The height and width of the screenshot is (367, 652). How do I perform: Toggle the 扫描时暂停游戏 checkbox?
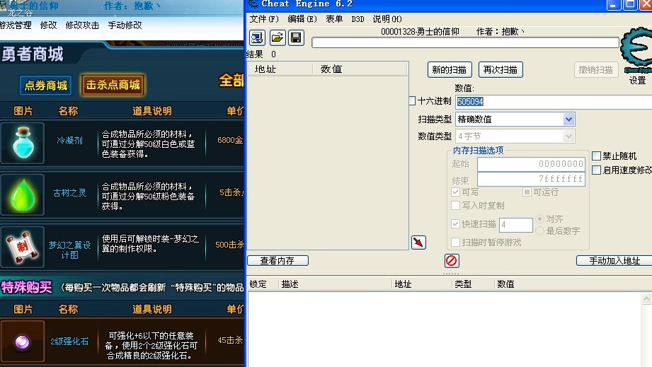pyautogui.click(x=455, y=242)
